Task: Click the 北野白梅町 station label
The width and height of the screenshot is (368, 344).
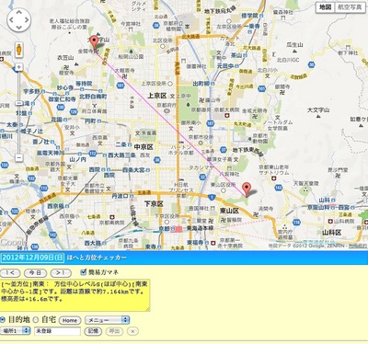Action: (93, 97)
